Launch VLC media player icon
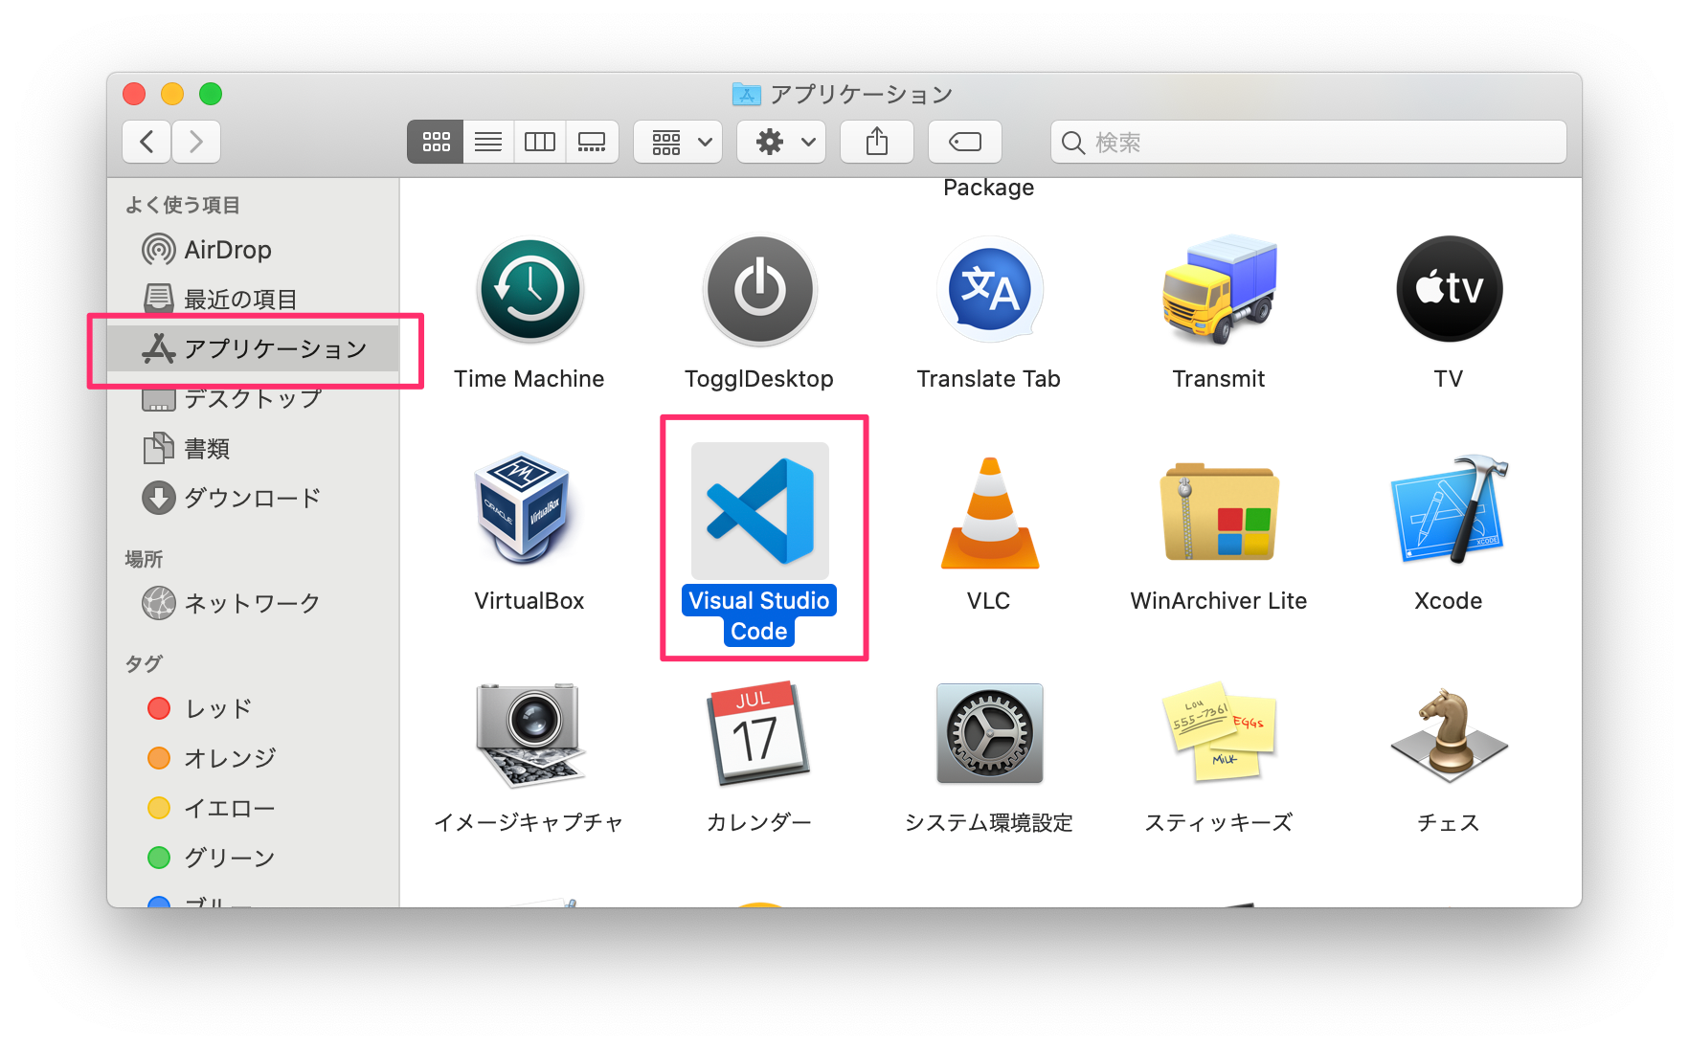 (988, 510)
